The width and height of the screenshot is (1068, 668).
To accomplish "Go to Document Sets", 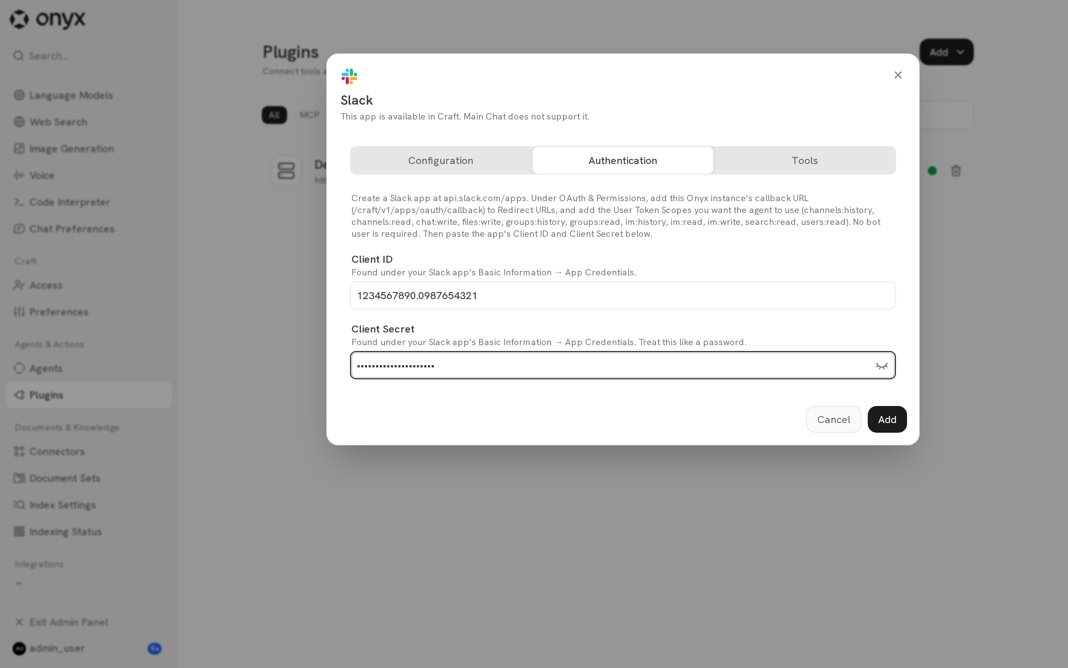I will point(88,478).
